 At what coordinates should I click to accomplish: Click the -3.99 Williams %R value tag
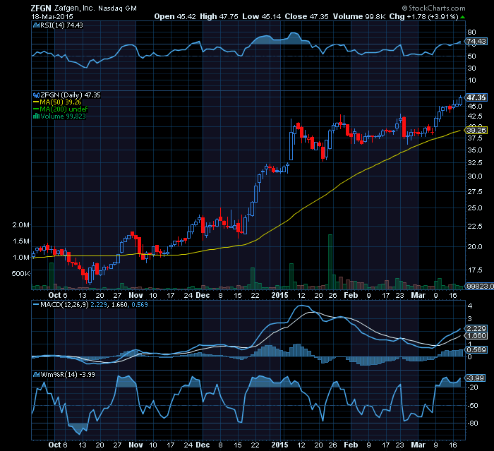point(475,378)
